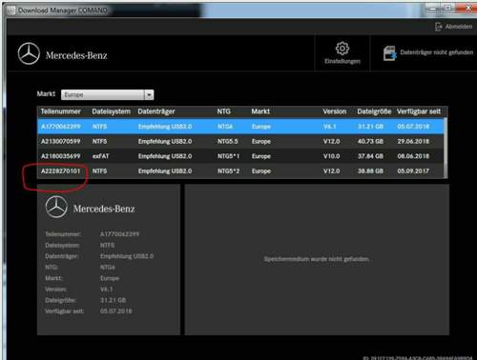Screen dimensions: 477x360
Task: Select row A2130070599
Action: pyautogui.click(x=240, y=141)
